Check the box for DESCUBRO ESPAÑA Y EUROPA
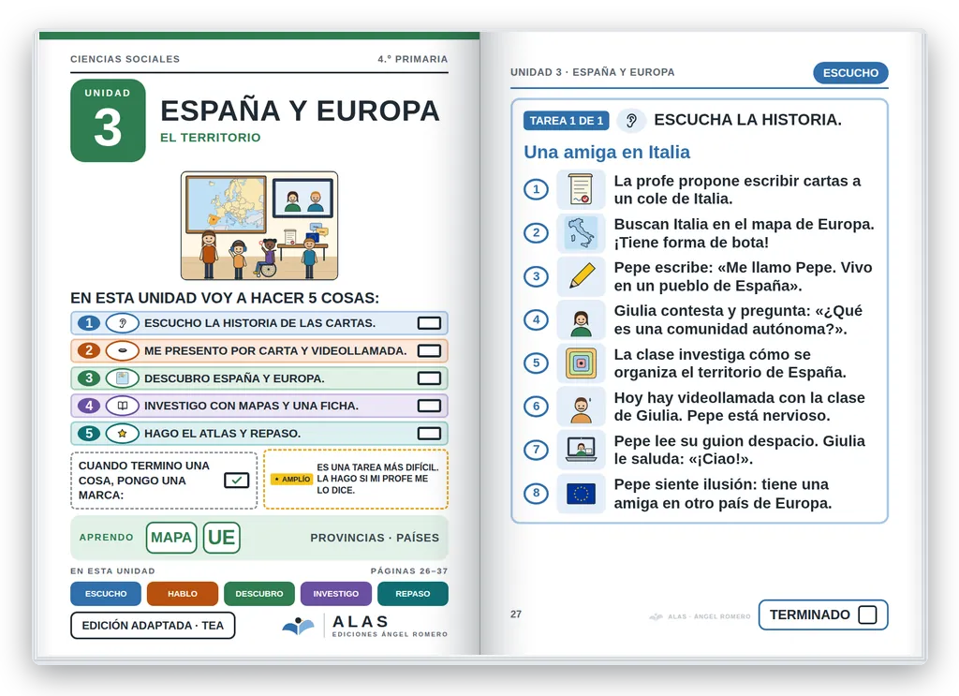The image size is (959, 696). coord(429,378)
